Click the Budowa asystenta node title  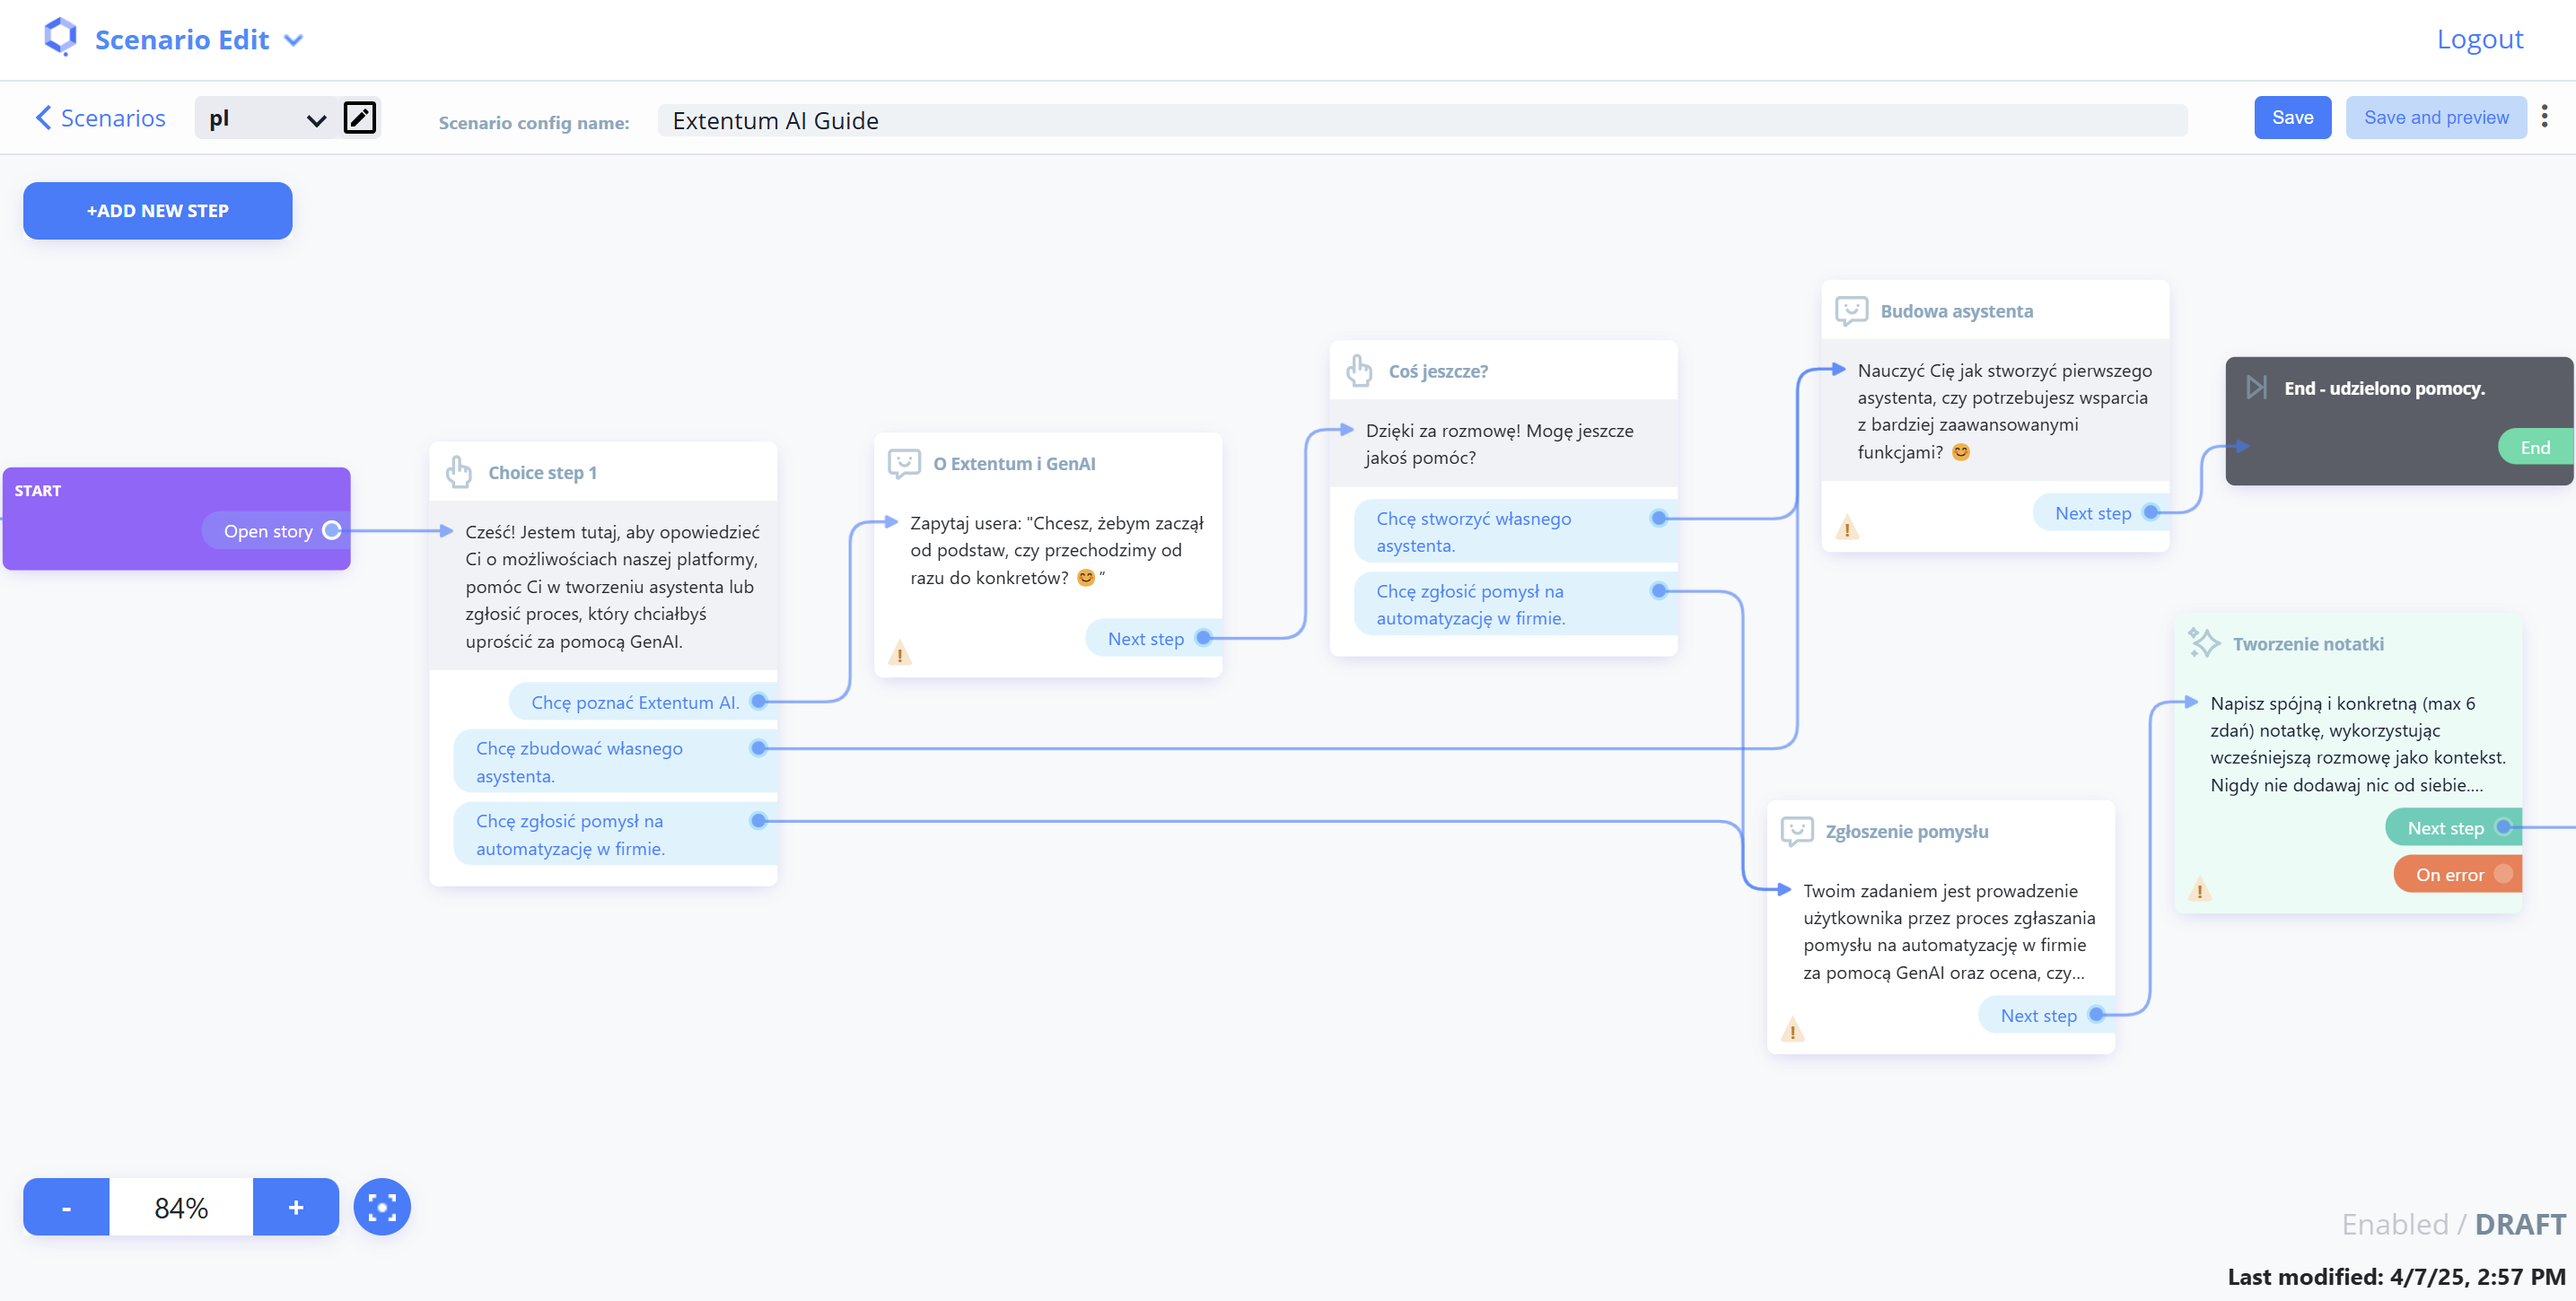coord(1956,311)
